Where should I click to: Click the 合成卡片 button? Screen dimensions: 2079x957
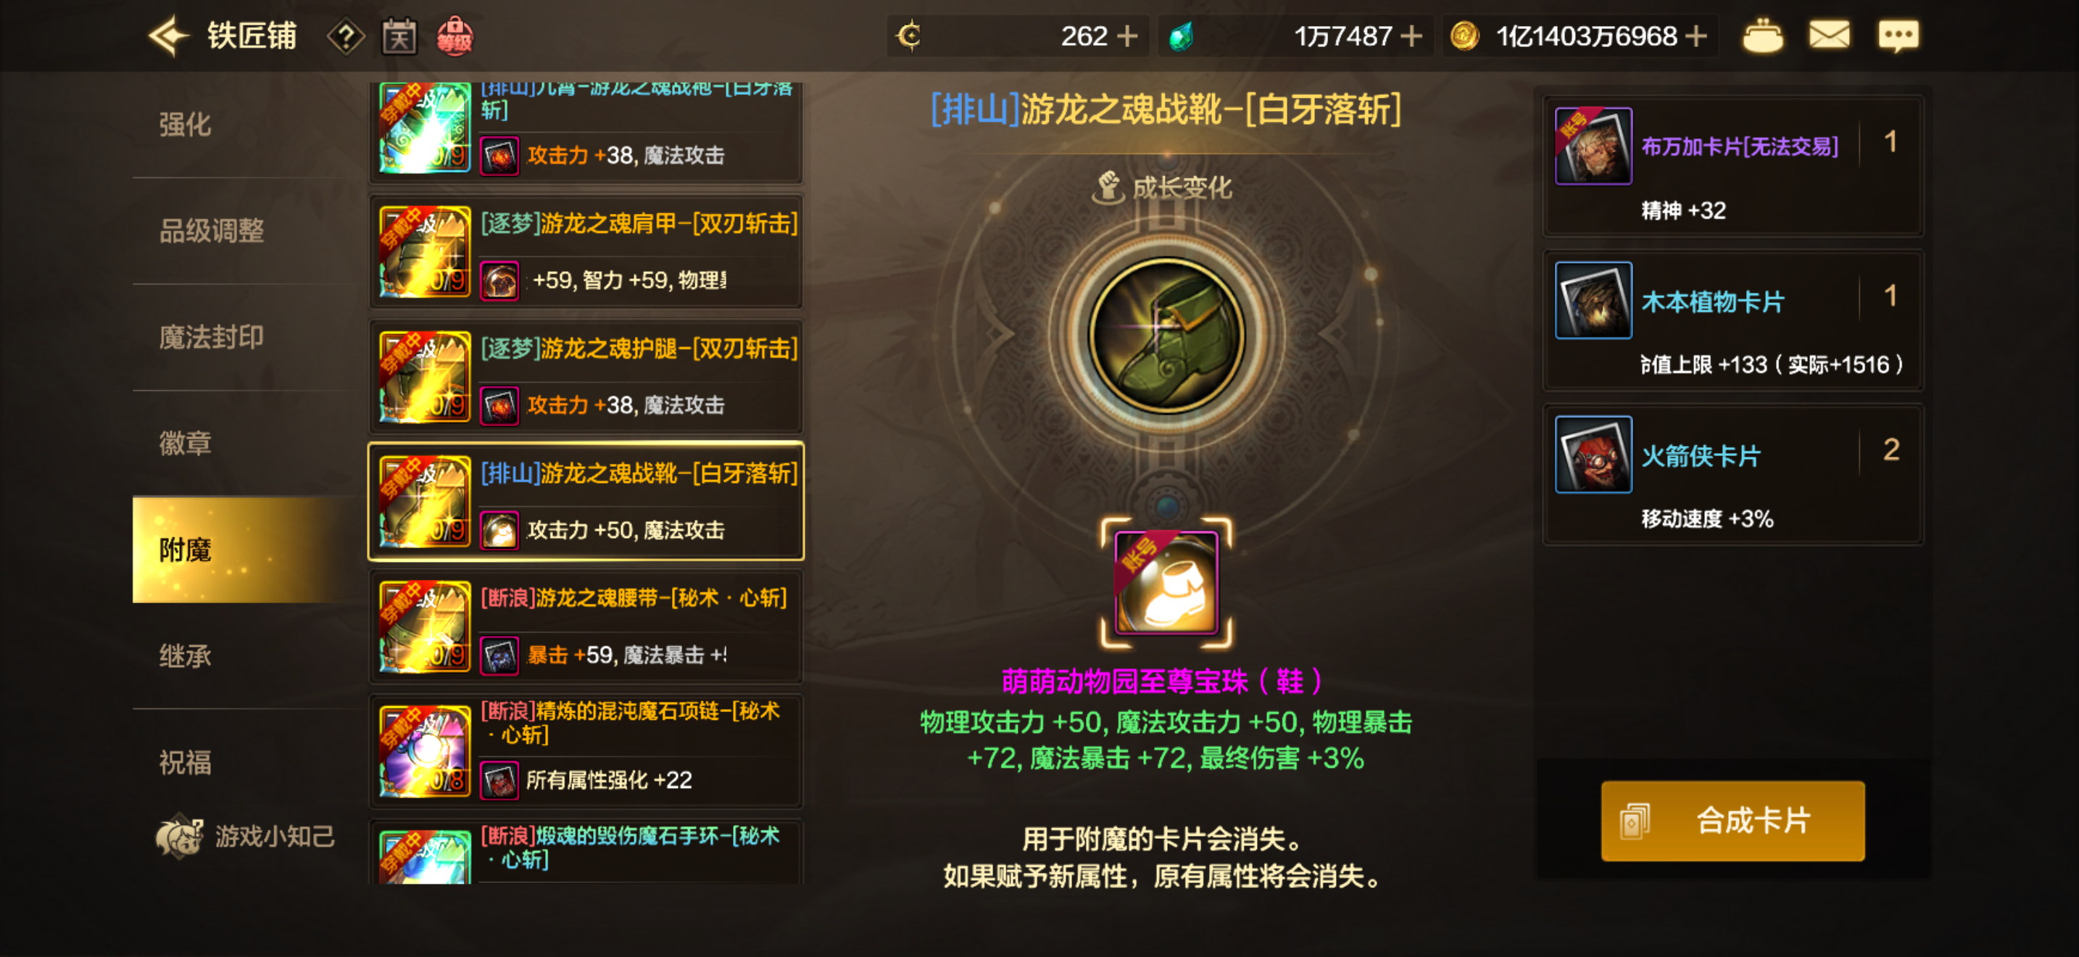tap(1732, 821)
